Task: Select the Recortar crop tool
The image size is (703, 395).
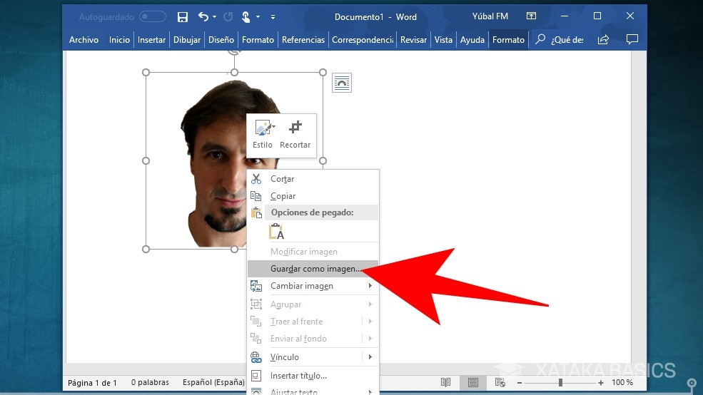Action: [295, 134]
